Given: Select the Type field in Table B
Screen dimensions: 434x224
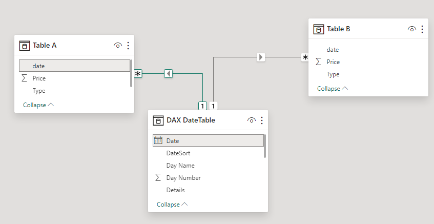Looking at the screenshot, I should [368, 74].
